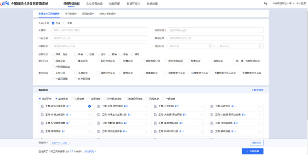Tick the 人员信息 indicator checkbox
308x155 pixels.
coord(72,98)
